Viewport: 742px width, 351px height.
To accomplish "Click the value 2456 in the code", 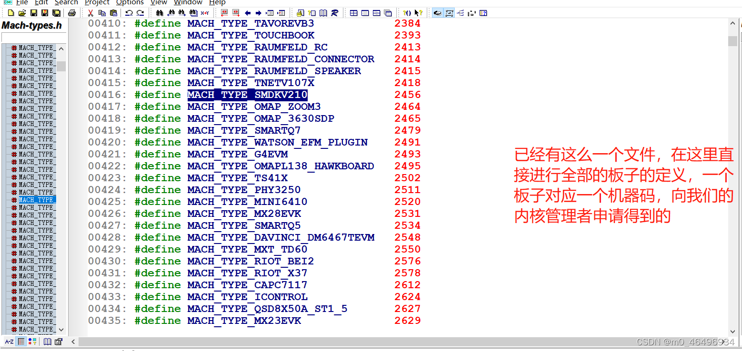I will point(408,95).
